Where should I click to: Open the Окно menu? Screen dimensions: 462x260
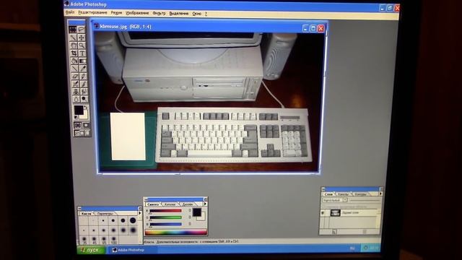[196, 14]
